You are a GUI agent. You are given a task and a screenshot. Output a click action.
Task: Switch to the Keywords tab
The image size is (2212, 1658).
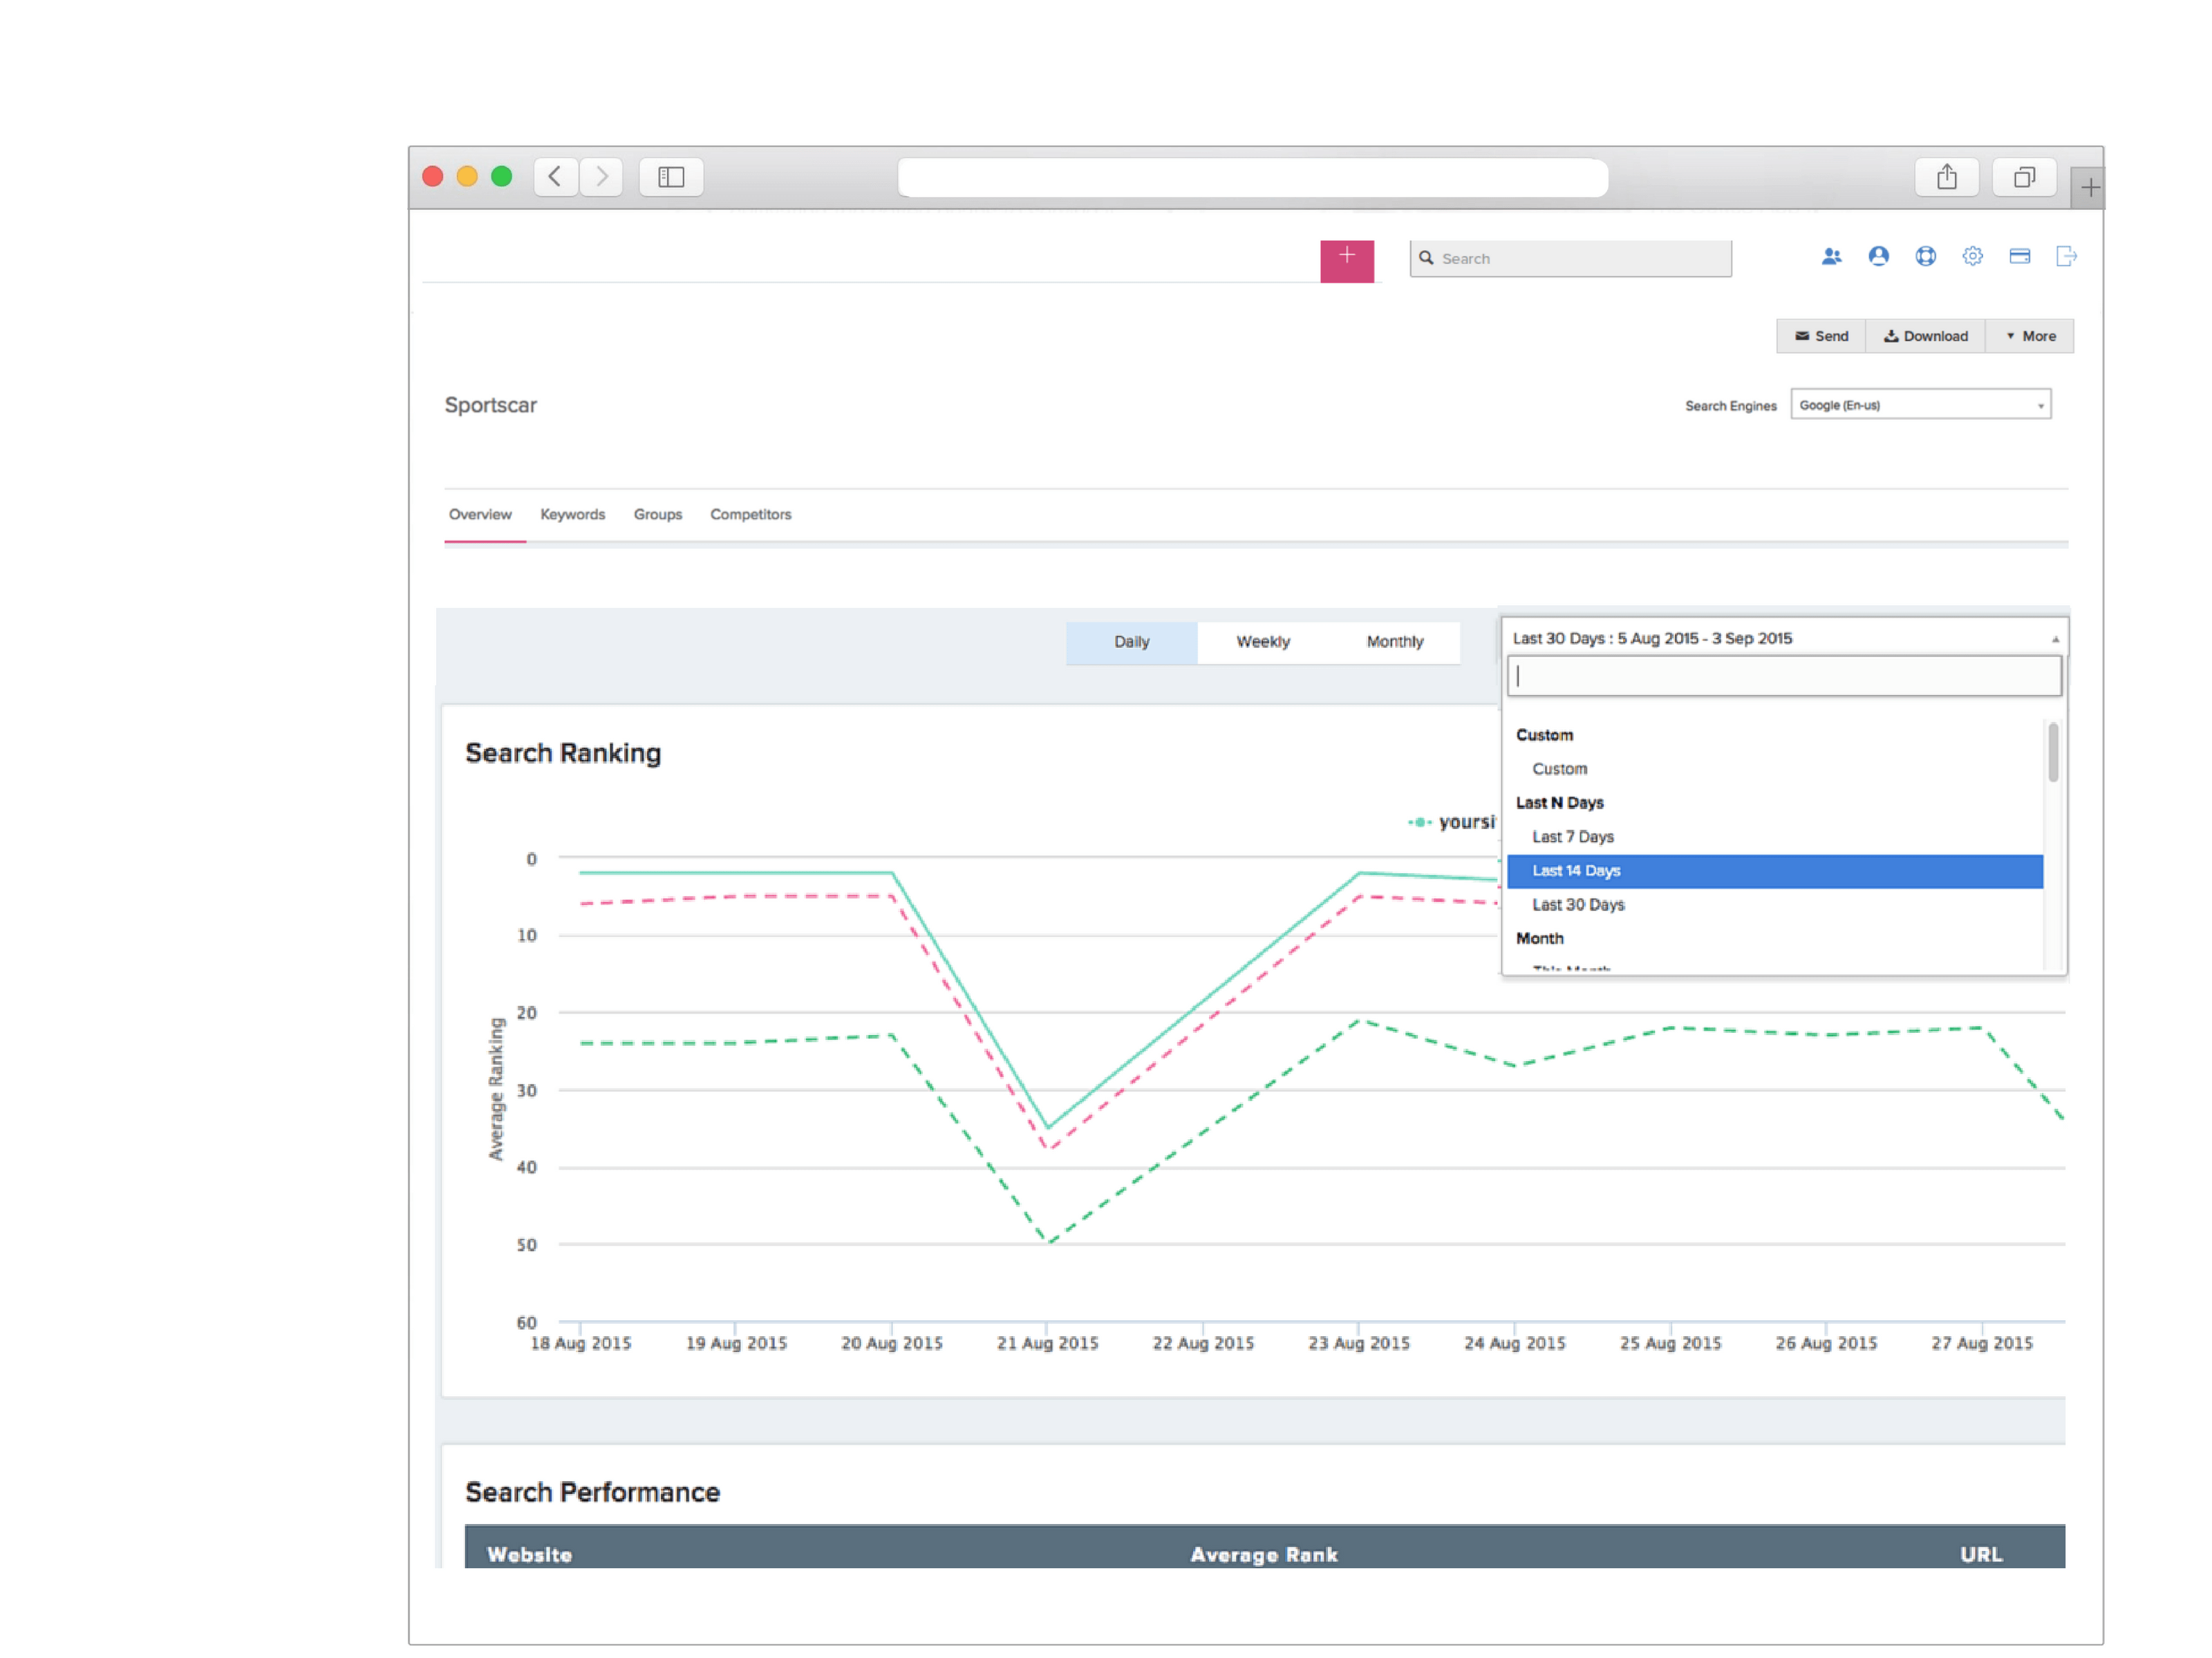572,514
